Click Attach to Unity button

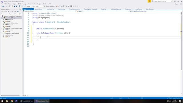coord(49,6)
